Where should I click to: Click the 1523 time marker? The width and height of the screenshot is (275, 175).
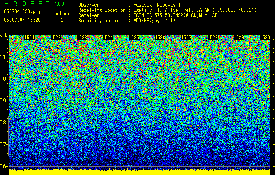[82, 38]
